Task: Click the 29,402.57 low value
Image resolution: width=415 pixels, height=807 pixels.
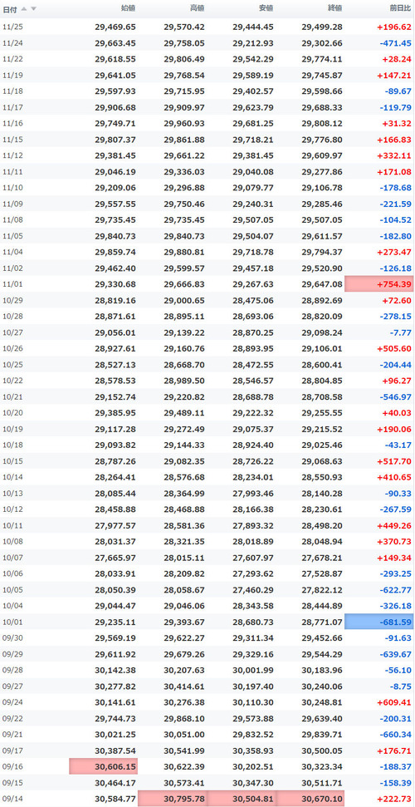Action: 253,91
